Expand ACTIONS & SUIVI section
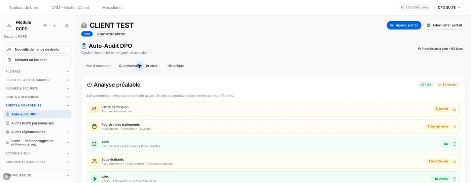The width and height of the screenshot is (471, 183). (x=37, y=153)
